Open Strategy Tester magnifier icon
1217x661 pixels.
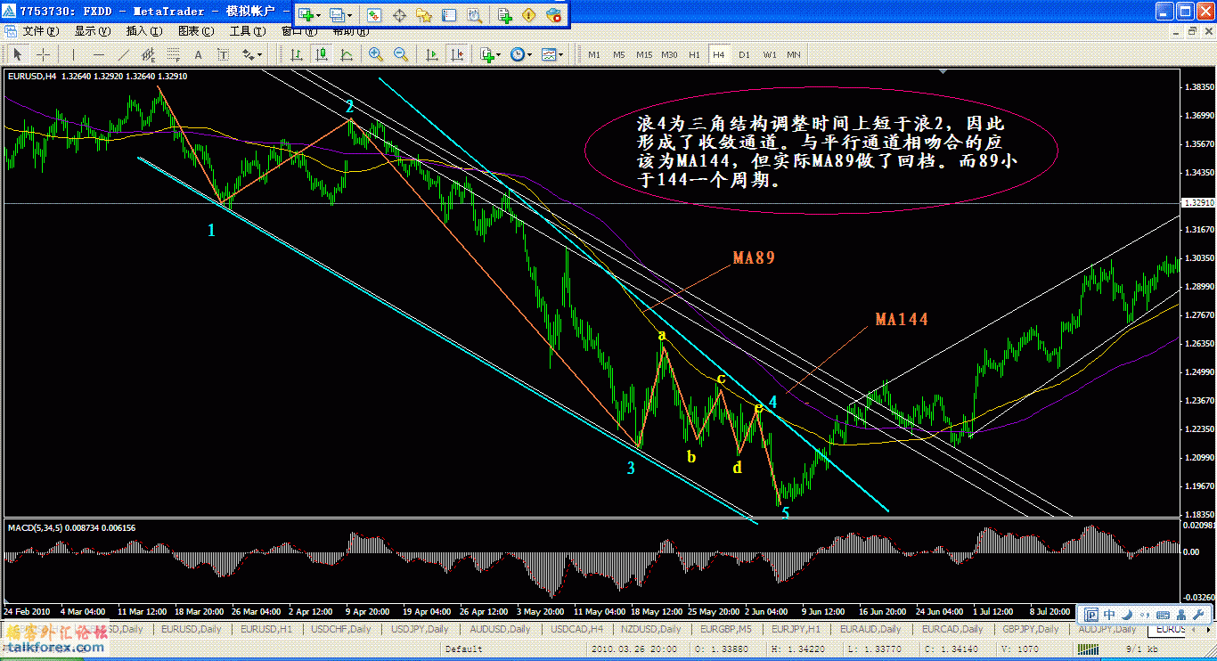[x=474, y=15]
